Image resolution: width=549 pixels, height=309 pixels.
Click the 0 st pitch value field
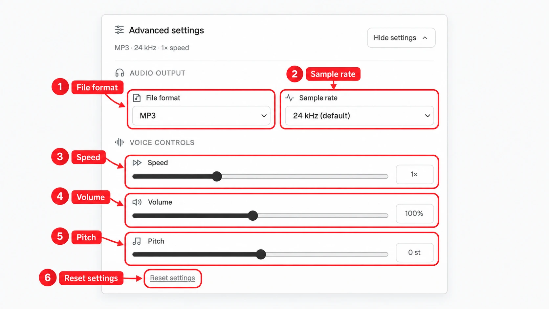[x=415, y=253]
